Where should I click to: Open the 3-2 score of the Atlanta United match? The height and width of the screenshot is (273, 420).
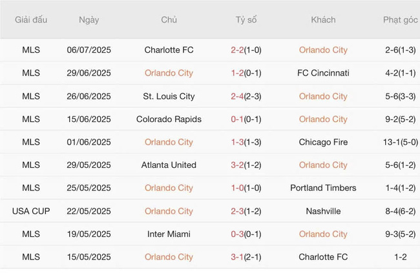(238, 165)
